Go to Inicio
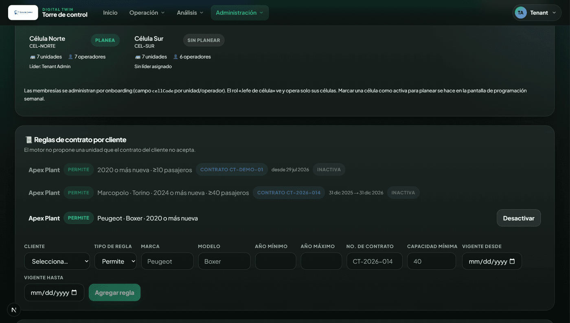 110,13
